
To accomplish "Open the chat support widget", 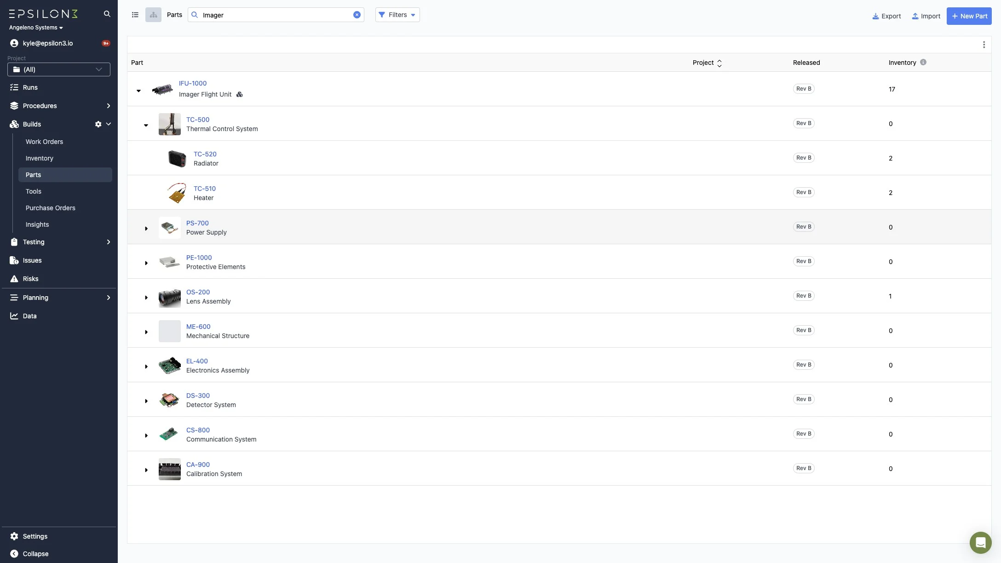I will [980, 542].
